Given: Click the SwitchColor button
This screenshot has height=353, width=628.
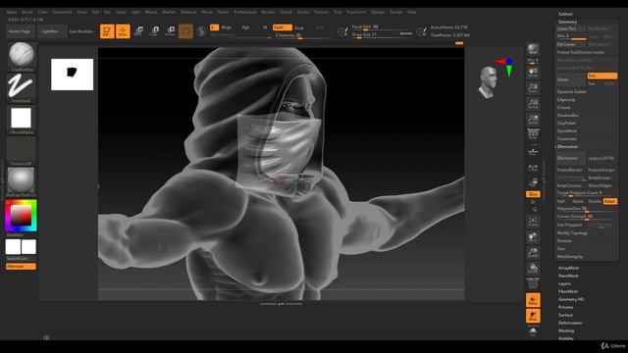Looking at the screenshot, I should (x=18, y=259).
